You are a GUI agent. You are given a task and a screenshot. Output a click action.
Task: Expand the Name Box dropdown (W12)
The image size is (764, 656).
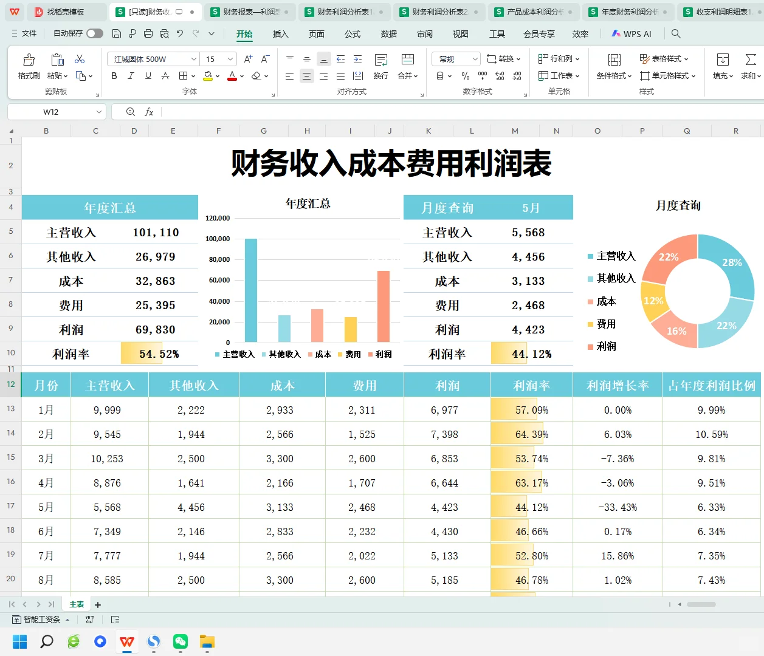[x=98, y=112]
